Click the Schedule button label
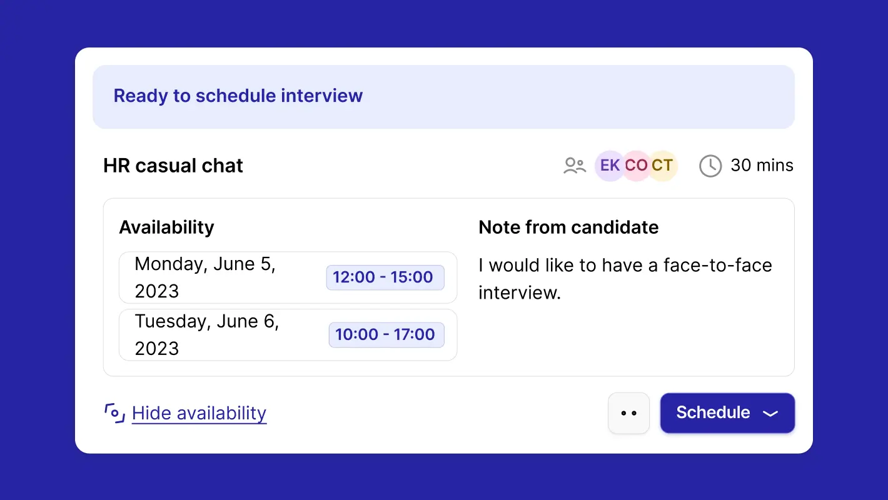The image size is (888, 500). coord(713,412)
